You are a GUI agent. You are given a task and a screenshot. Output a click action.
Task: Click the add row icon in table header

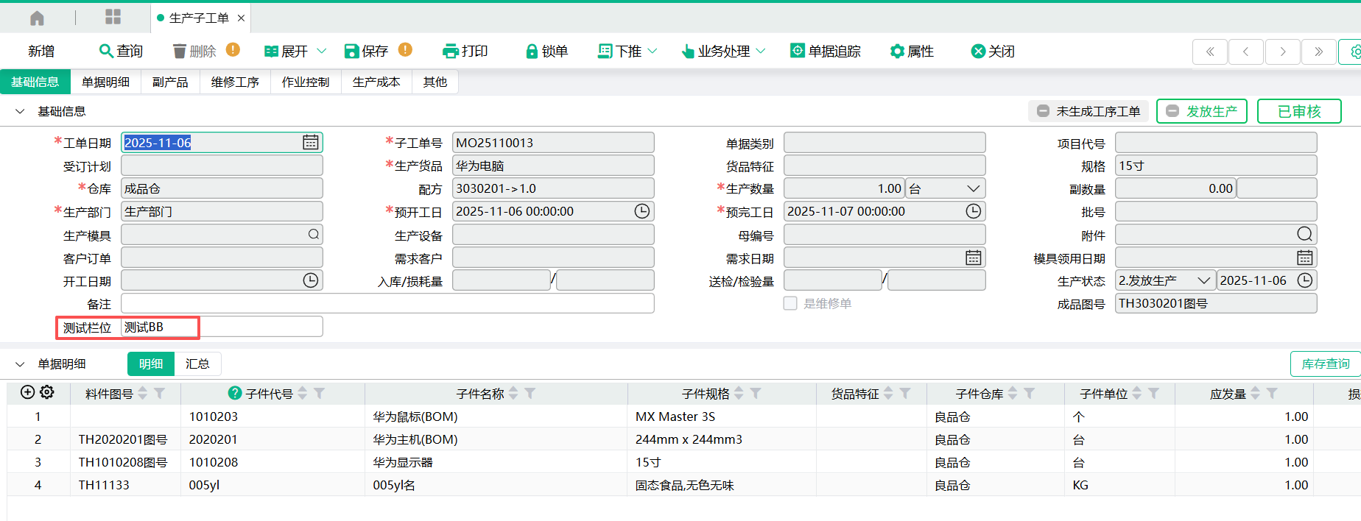coord(27,392)
